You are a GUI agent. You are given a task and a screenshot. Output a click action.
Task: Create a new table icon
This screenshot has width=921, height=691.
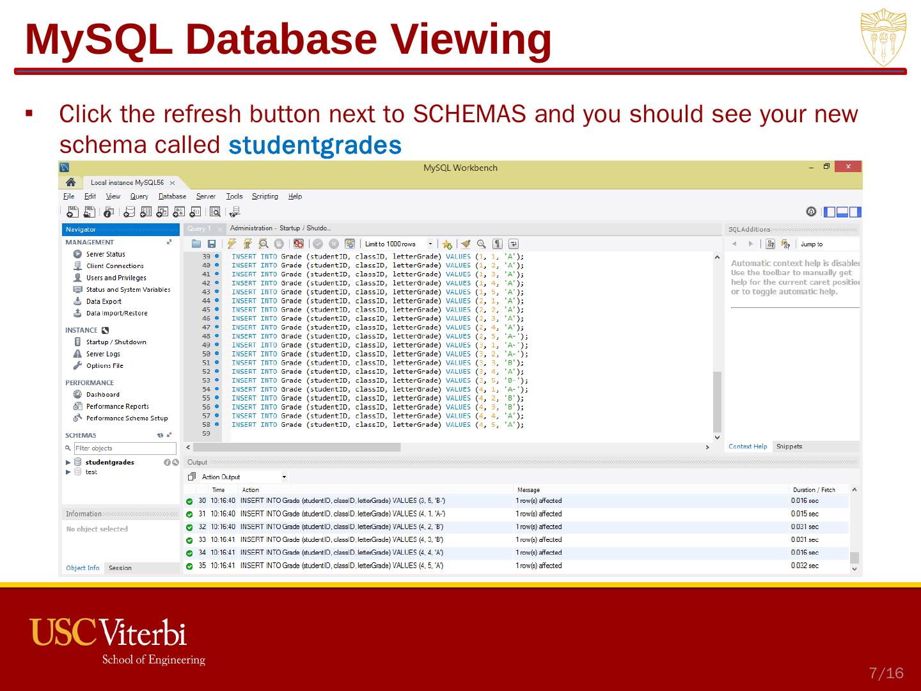pos(146,212)
